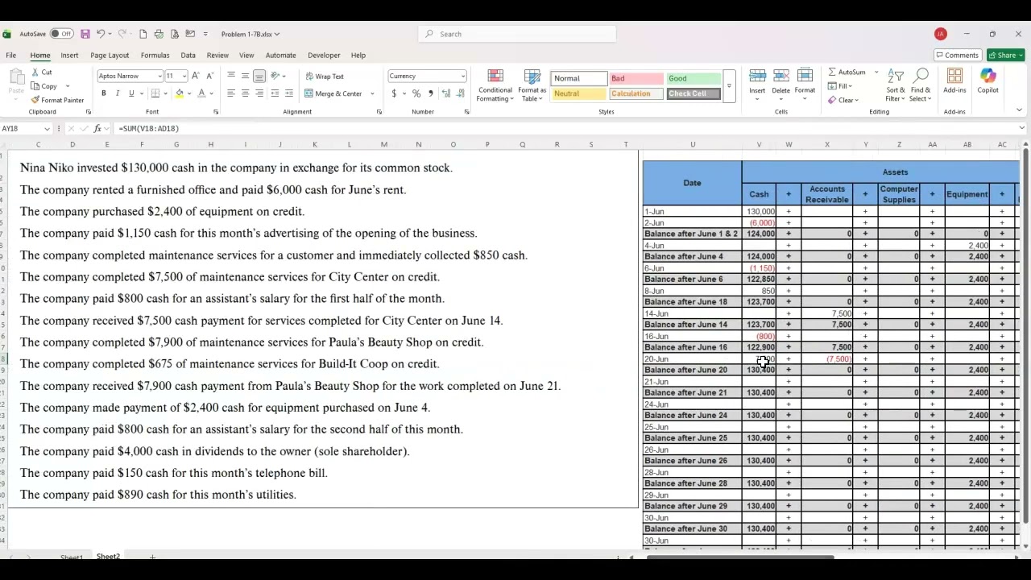Open Sort & Filter

point(896,85)
